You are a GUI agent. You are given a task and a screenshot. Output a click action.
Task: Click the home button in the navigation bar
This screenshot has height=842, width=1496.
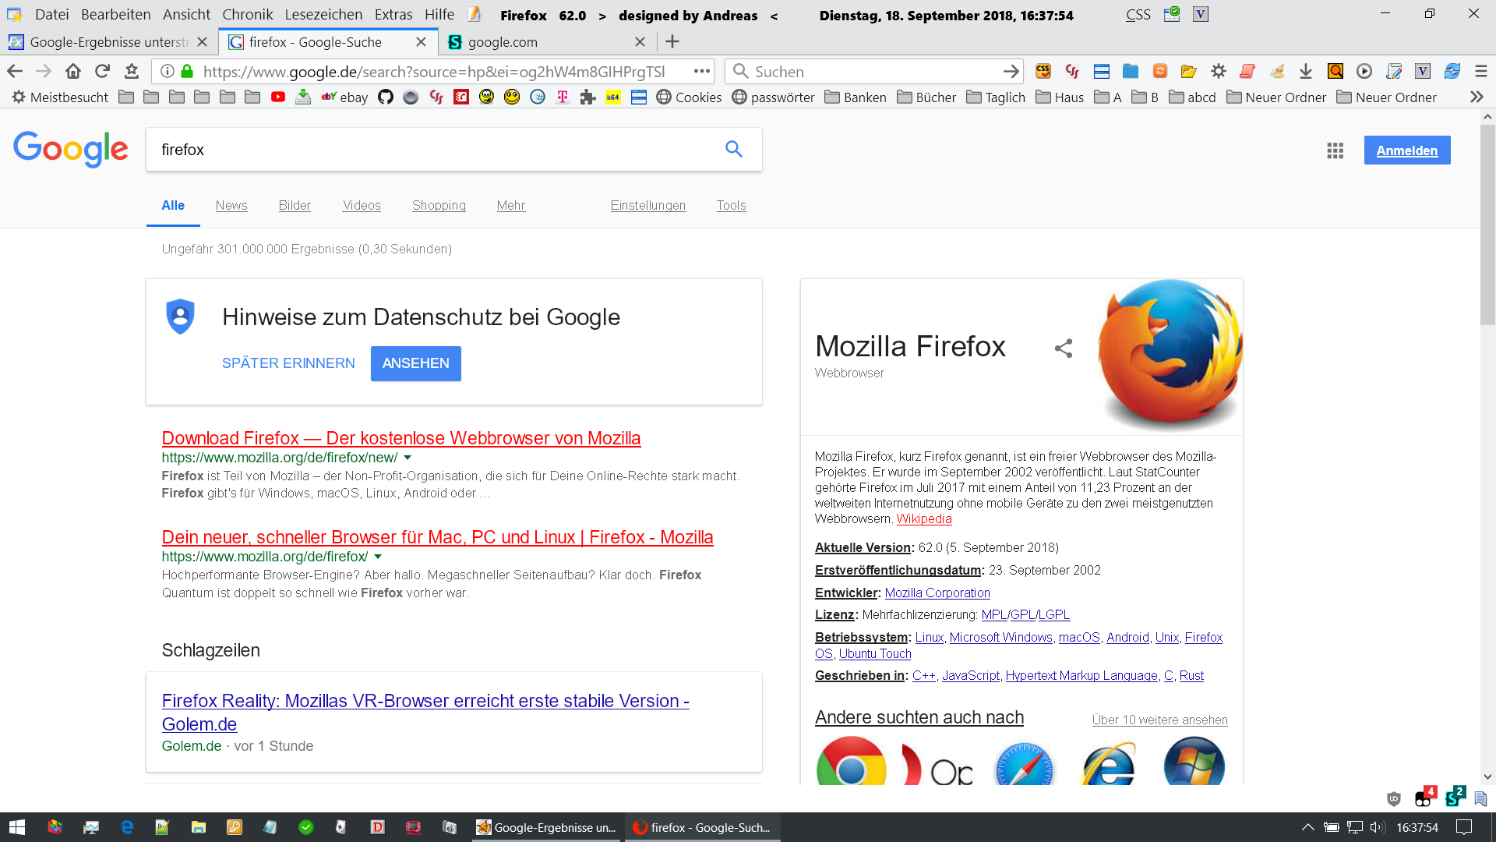click(x=73, y=72)
